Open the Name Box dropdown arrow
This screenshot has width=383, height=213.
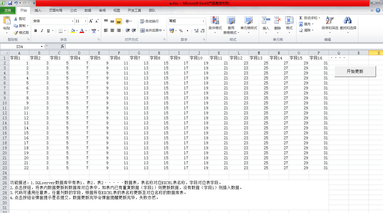(x=42, y=47)
